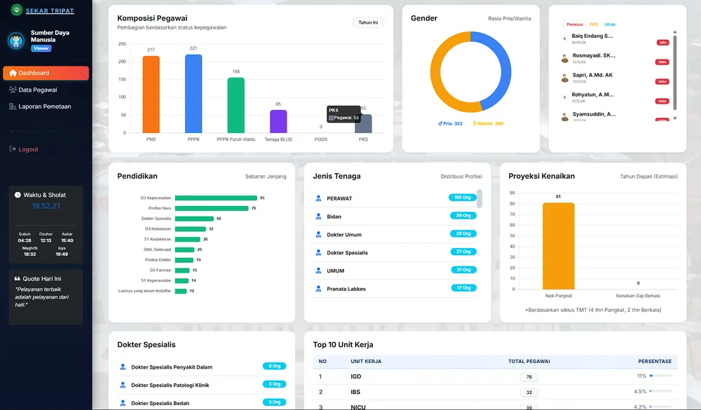
Task: Click the icon beside Dokter Spesialis Penyakit Dalam
Action: coord(123,367)
